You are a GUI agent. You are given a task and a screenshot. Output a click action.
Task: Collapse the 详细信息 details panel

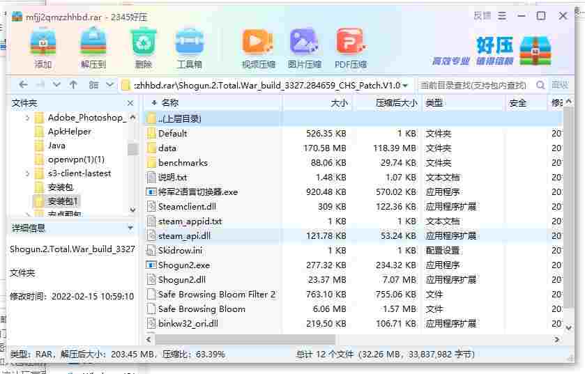point(130,228)
